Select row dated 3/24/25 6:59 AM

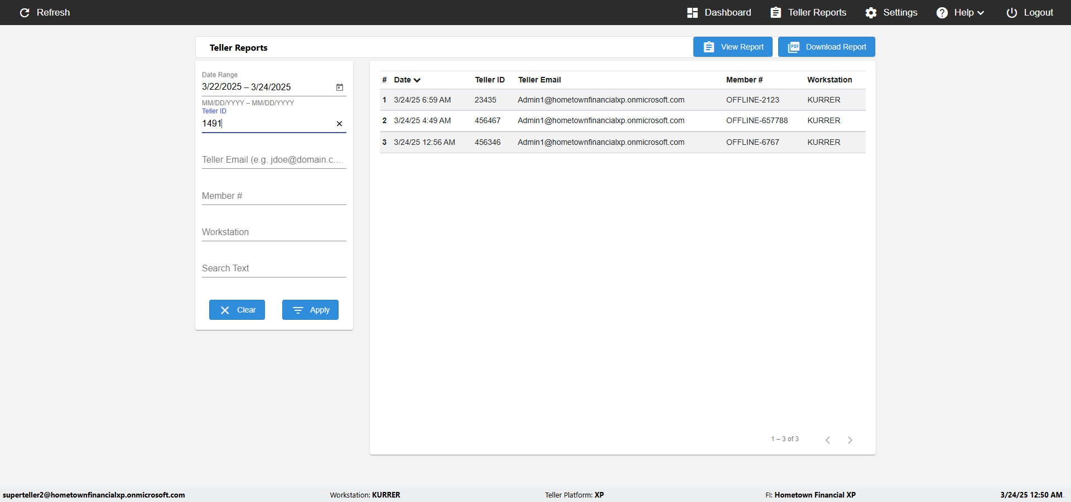(623, 100)
